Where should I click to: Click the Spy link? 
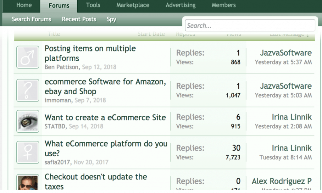[111, 19]
